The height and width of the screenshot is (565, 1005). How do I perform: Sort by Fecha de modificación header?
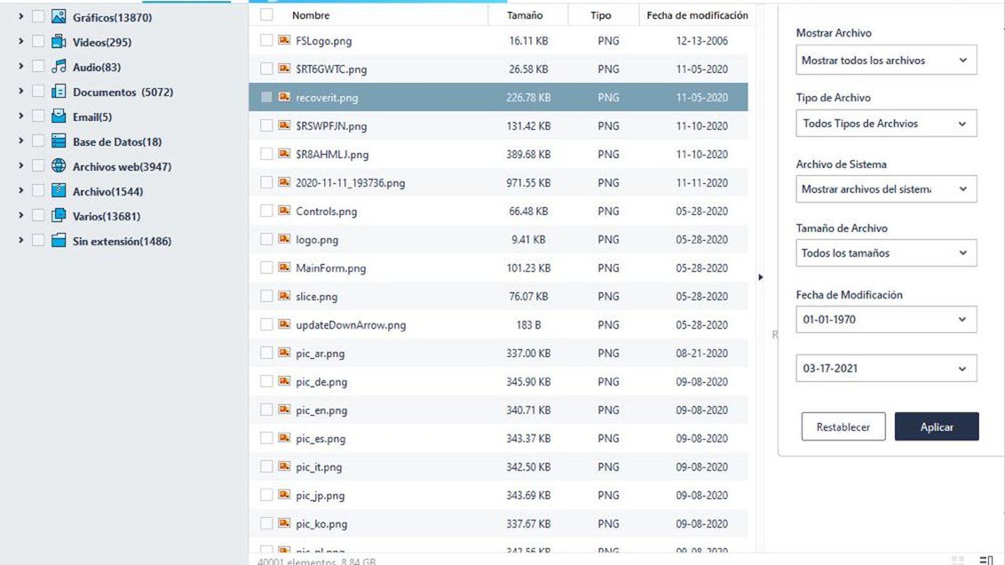(x=697, y=15)
